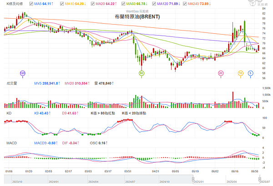Click the KD indicator label
273x186 pixels.
(x=9, y=113)
